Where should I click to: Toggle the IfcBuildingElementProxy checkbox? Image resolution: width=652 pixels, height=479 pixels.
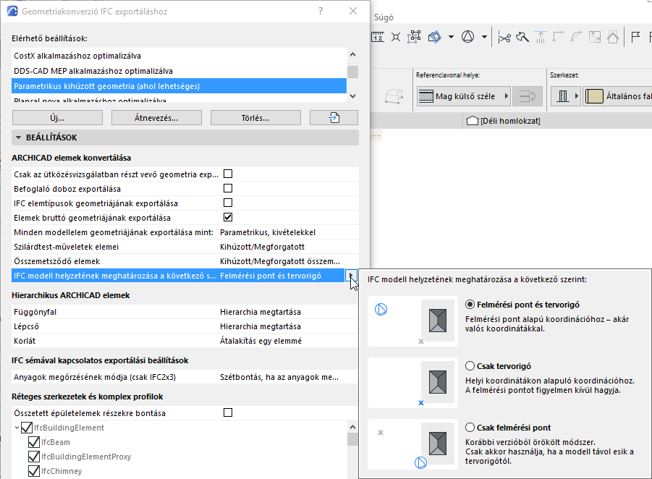coord(34,457)
